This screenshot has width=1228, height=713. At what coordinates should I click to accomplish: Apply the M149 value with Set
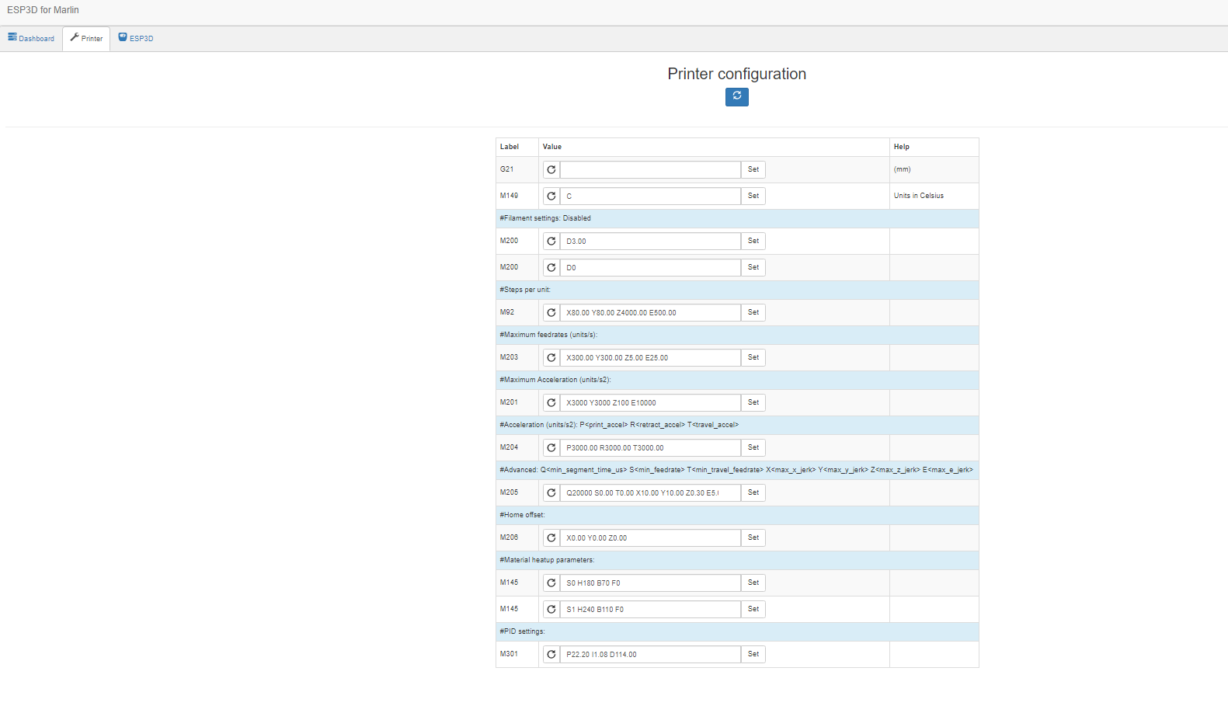pos(753,196)
